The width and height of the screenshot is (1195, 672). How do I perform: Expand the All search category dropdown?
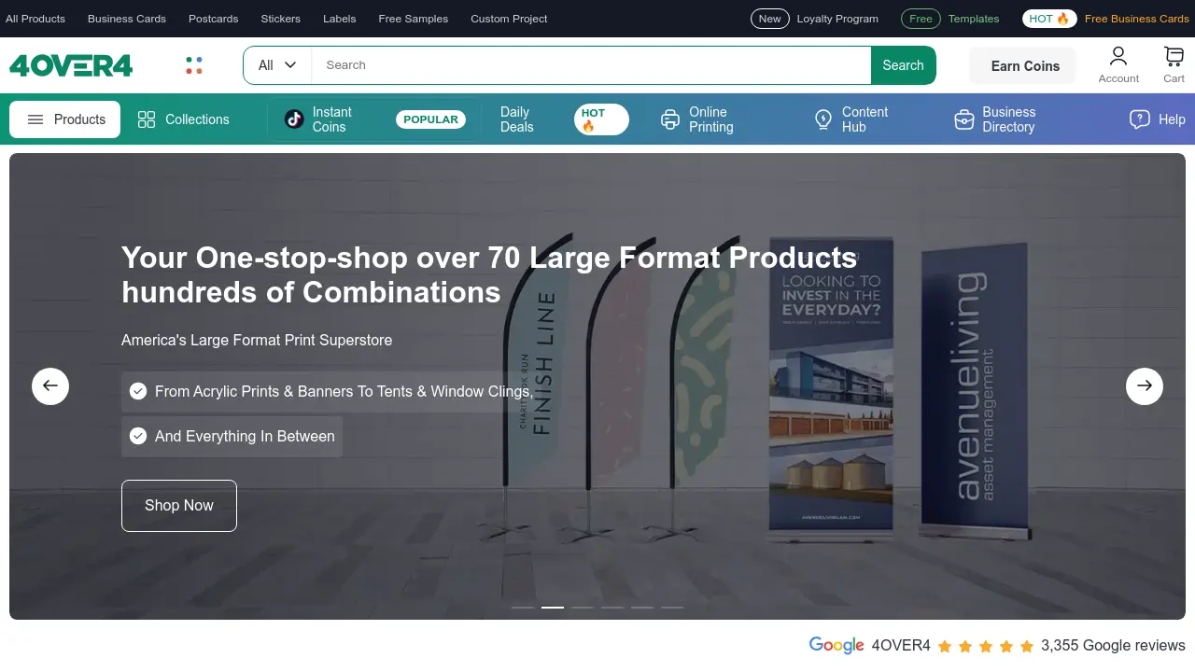pyautogui.click(x=277, y=65)
